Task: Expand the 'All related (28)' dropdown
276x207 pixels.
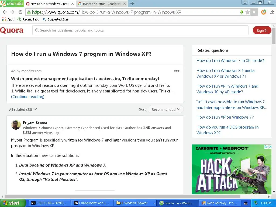Action: (x=23, y=109)
